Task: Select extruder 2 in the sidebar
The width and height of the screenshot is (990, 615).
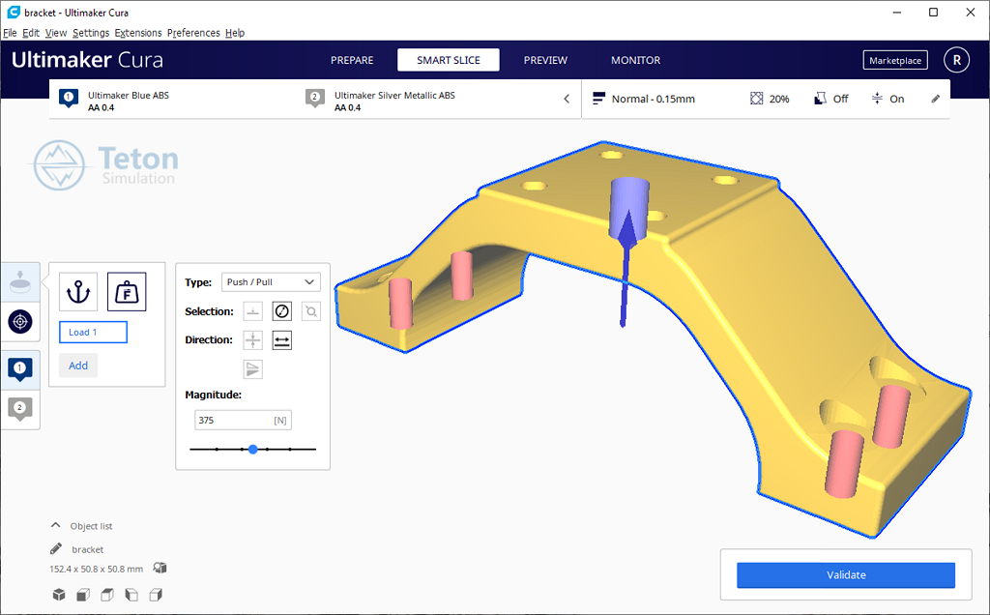Action: (x=20, y=408)
